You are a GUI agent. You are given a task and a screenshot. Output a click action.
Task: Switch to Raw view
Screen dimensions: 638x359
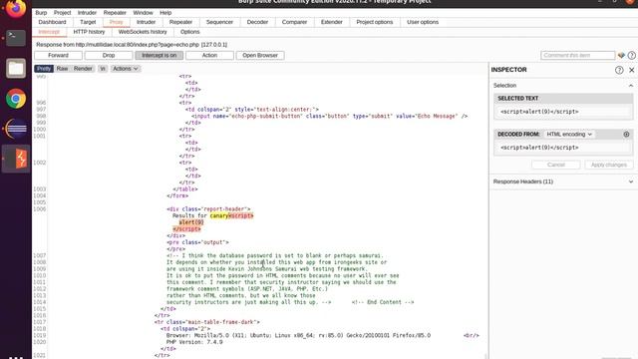(x=62, y=69)
